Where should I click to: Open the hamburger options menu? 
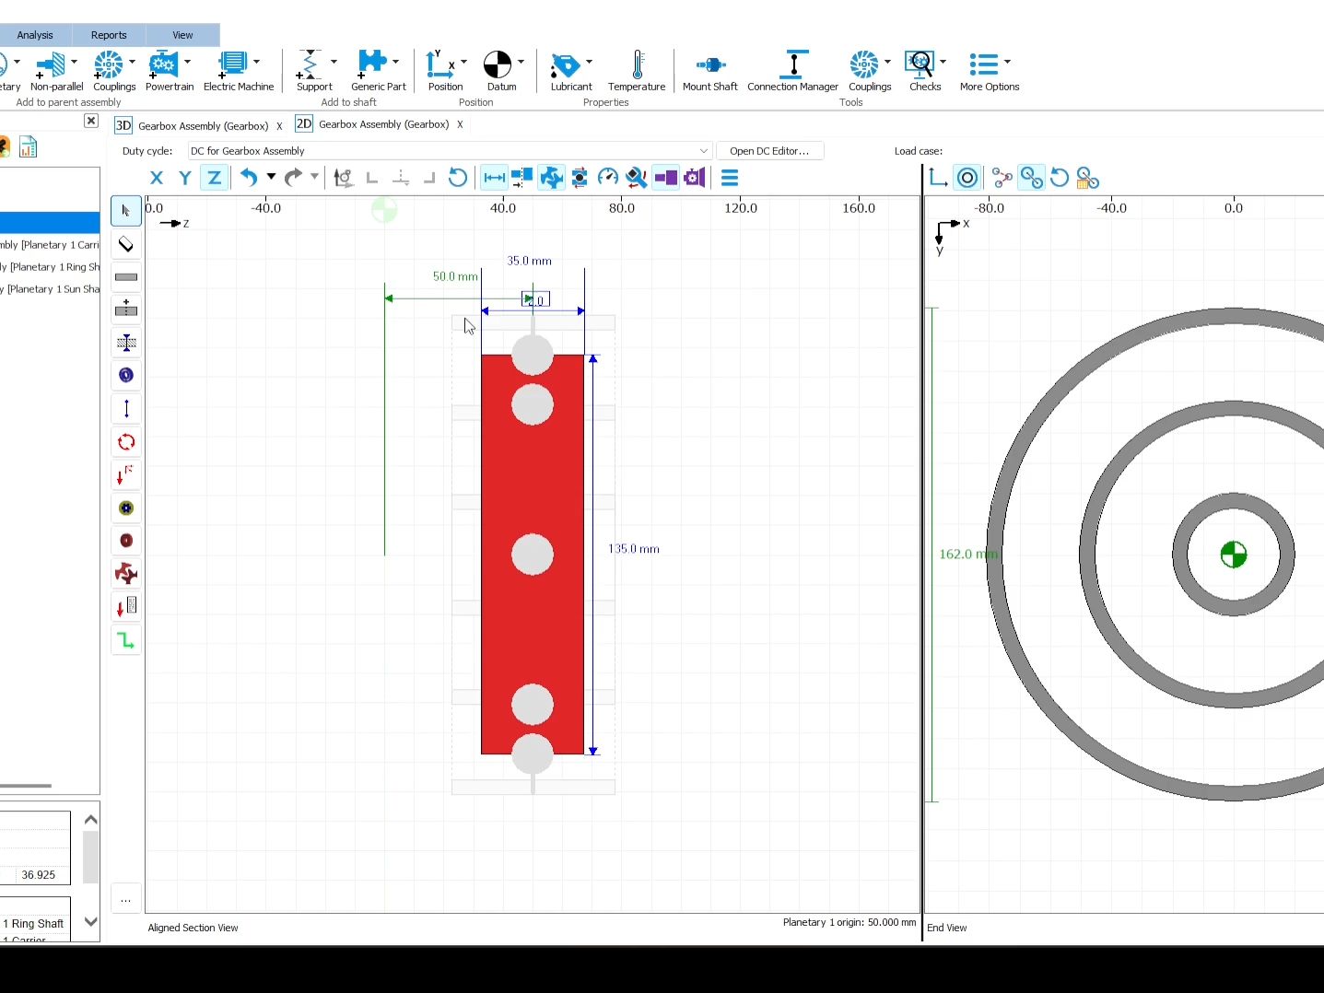coord(730,178)
